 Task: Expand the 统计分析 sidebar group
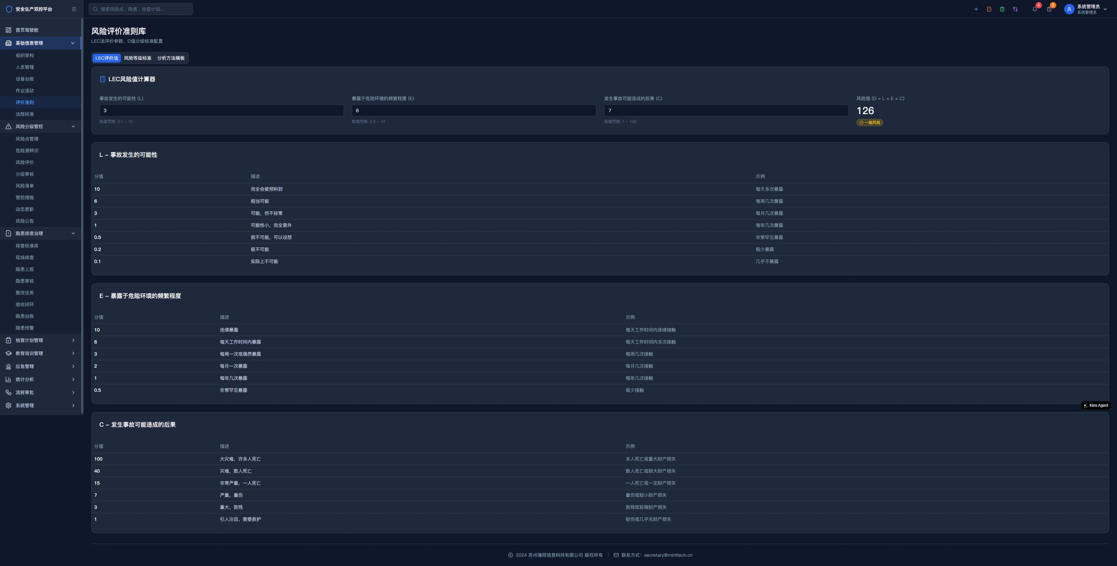(73, 379)
